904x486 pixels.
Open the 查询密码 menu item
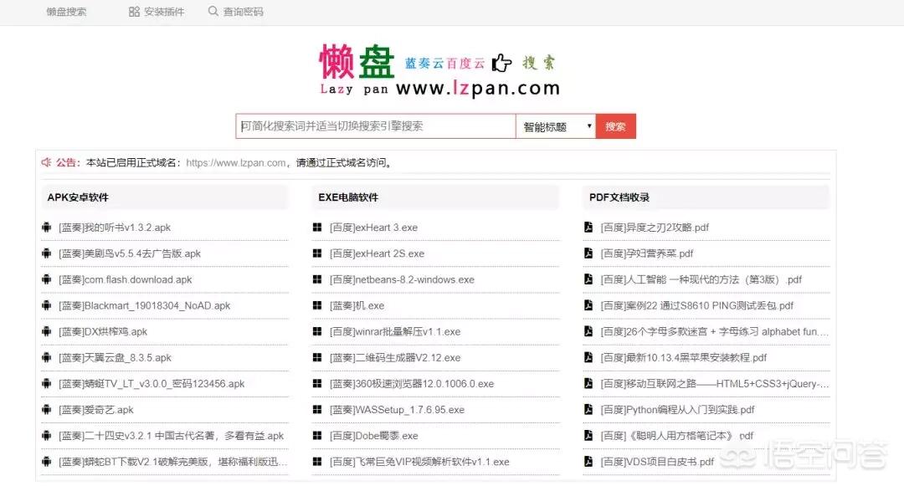click(243, 12)
